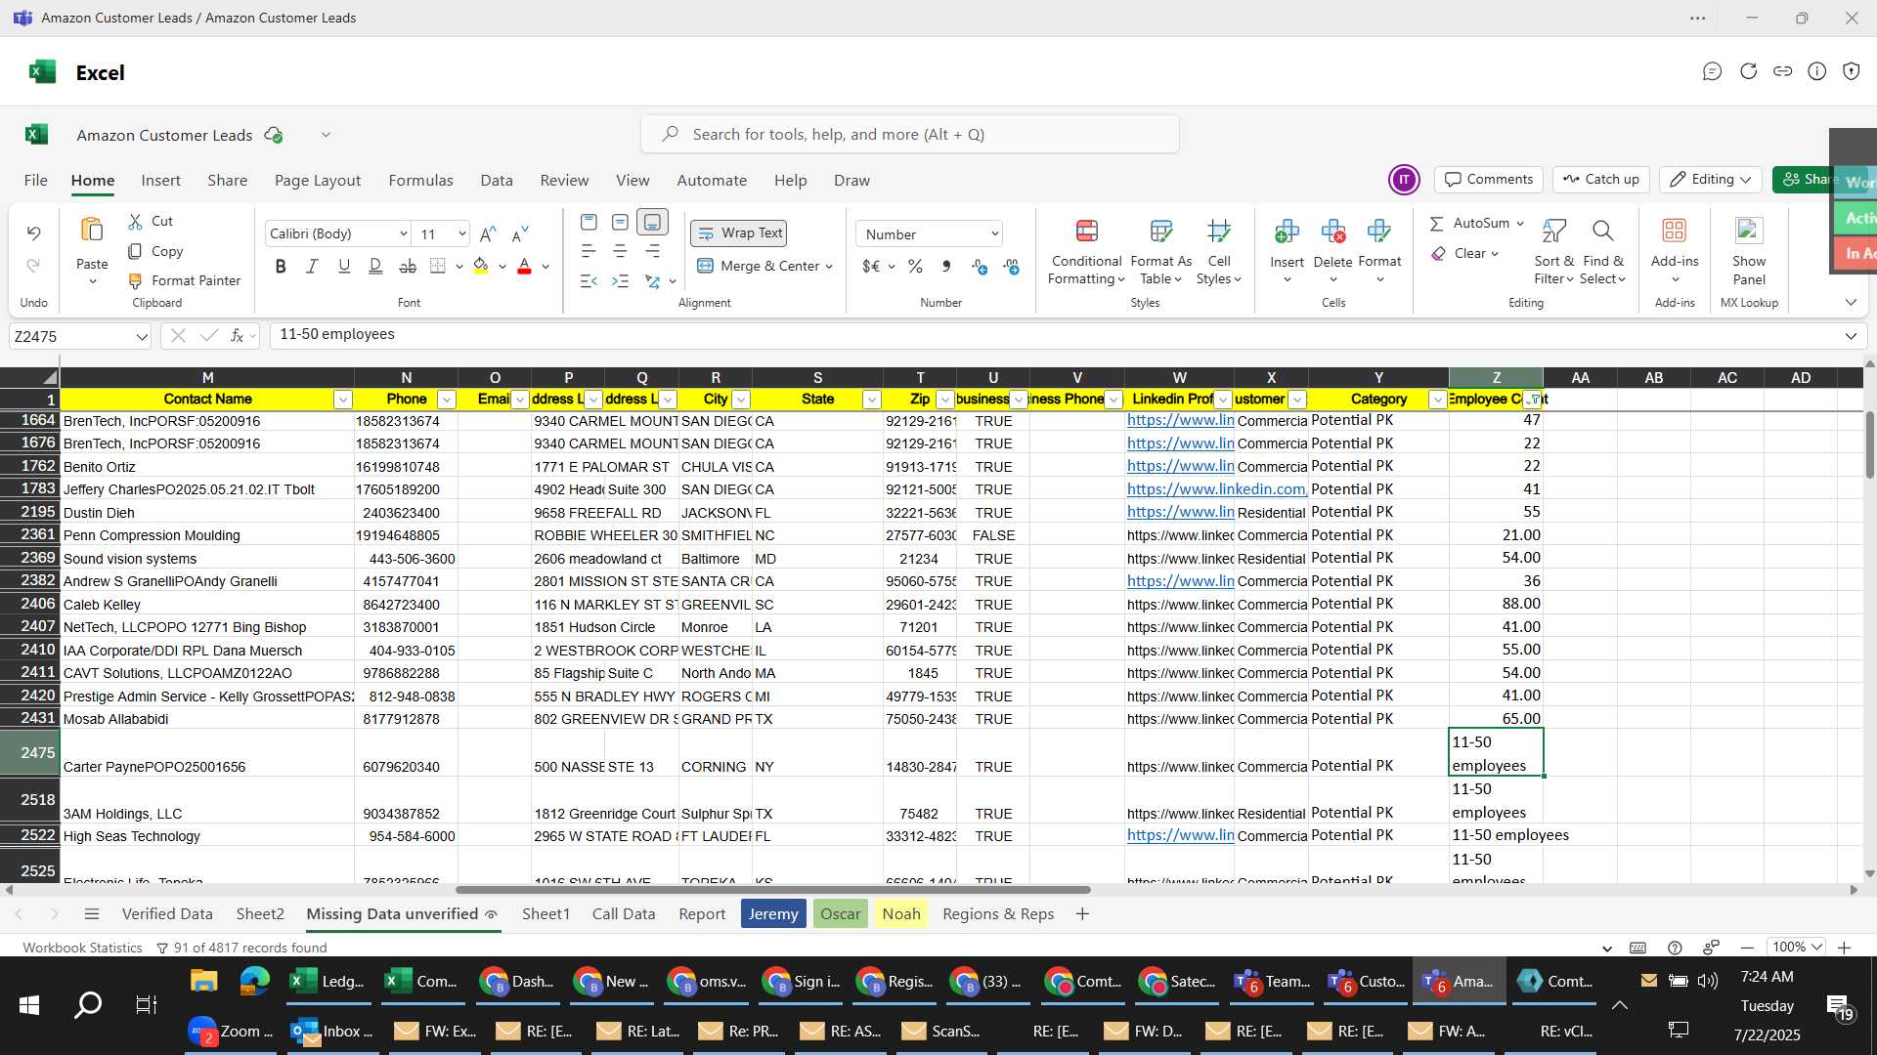
Task: Click the Comma style icon
Action: coord(946,267)
